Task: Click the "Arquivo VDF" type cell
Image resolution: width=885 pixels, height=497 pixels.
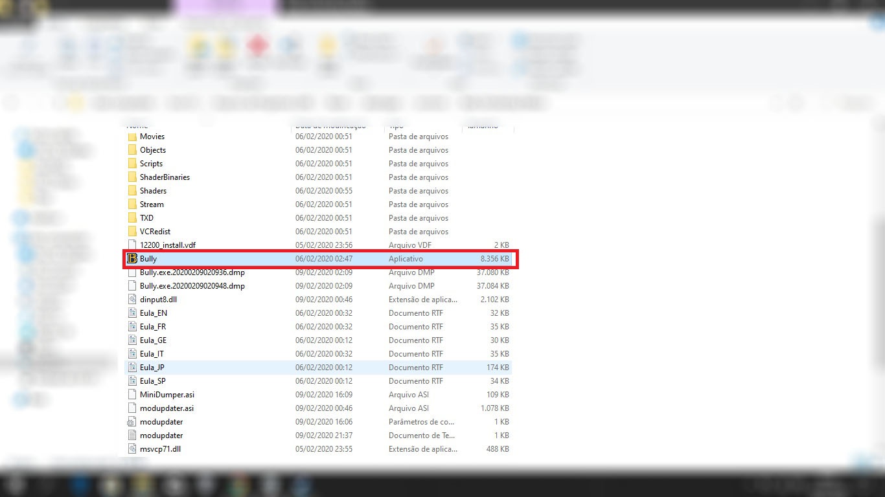Action: 410,245
